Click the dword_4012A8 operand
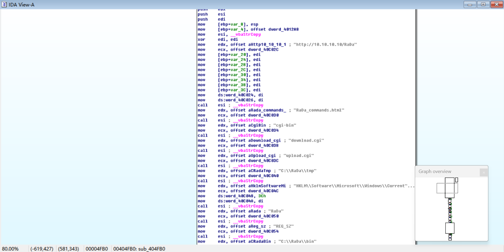This screenshot has height=252, width=504. tap(284, 29)
